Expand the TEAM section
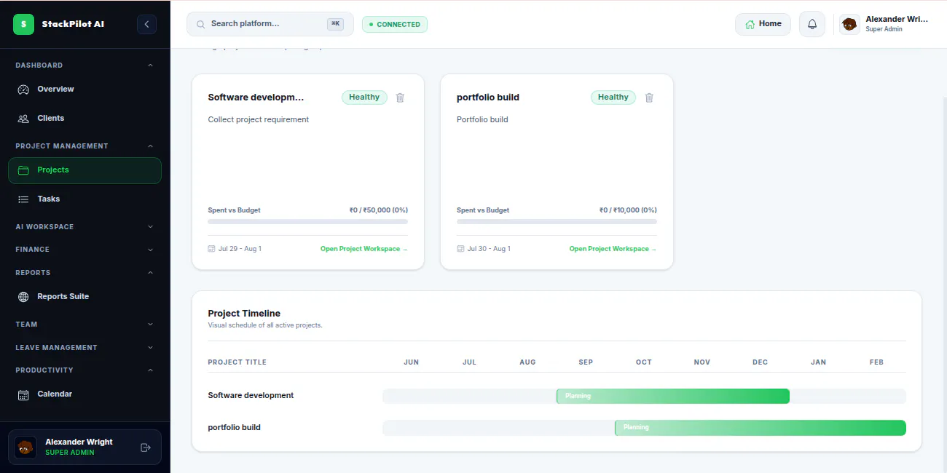The height and width of the screenshot is (473, 947). 151,325
